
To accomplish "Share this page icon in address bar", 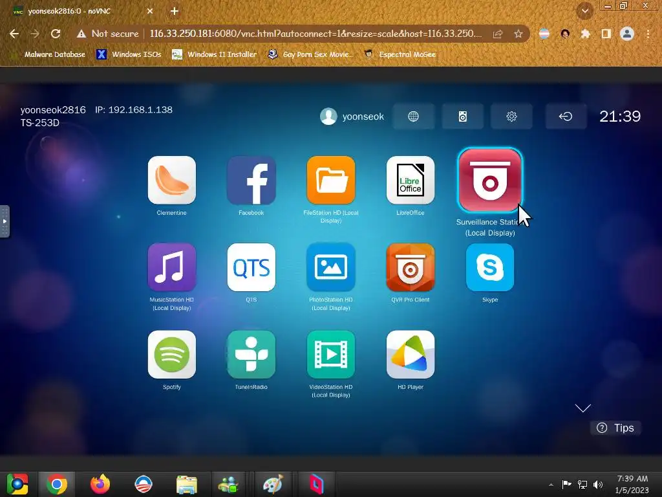I will point(498,34).
